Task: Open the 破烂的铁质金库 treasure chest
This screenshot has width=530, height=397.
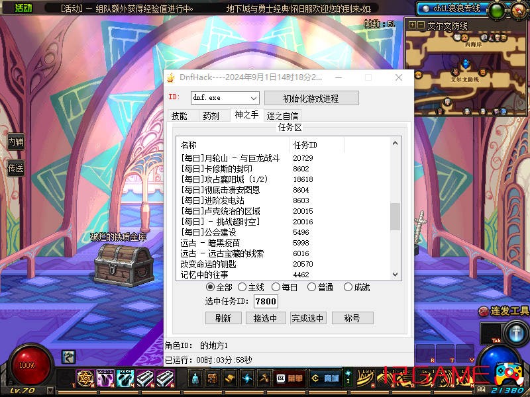Action: tap(124, 265)
